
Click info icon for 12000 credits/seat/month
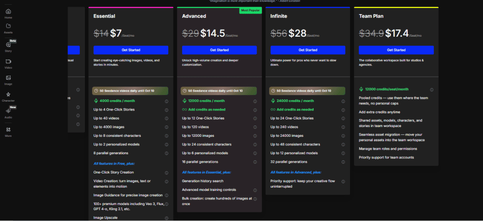click(432, 89)
